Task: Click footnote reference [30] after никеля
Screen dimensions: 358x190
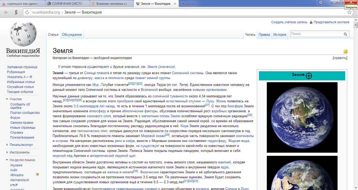Action: click(x=135, y=171)
